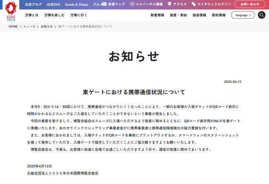
Task: Open the 協会情報 menu item
Action: [199, 15]
